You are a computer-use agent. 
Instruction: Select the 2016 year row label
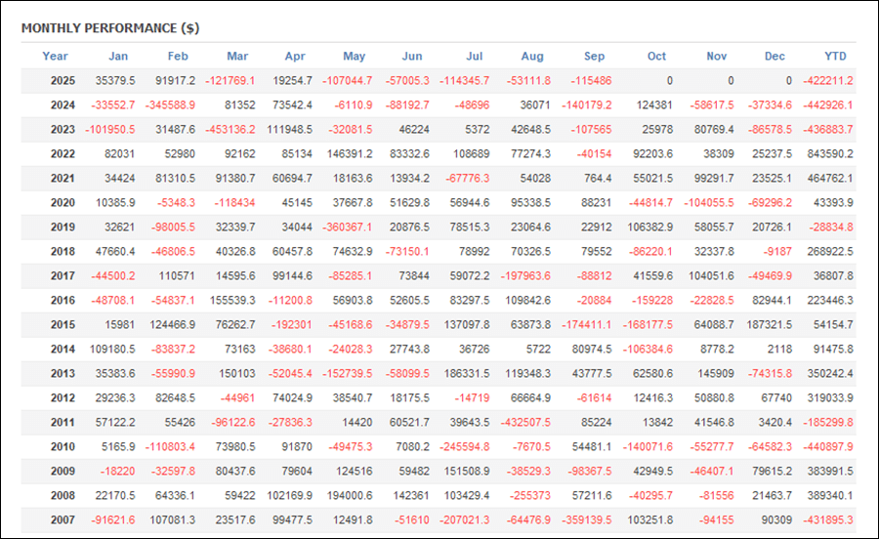(63, 301)
